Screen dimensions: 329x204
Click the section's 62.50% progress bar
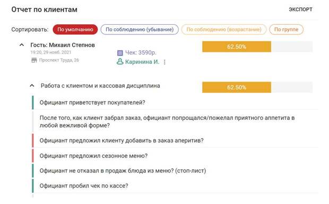(257, 87)
